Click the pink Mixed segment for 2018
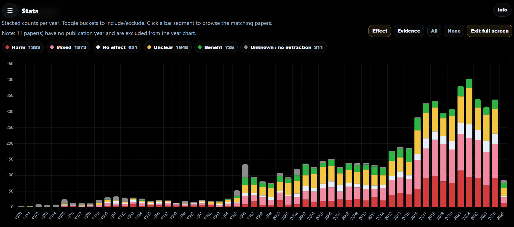The image size is (514, 227). tap(435, 158)
